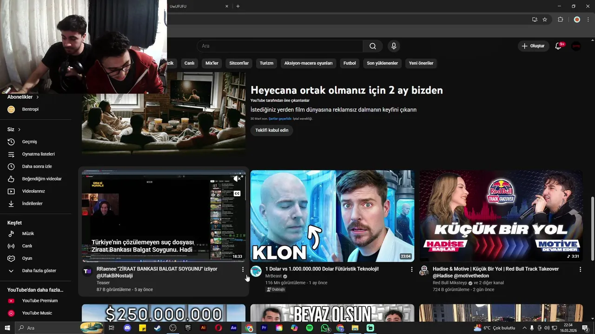
Task: Open a new browser tab
Action: tap(238, 6)
